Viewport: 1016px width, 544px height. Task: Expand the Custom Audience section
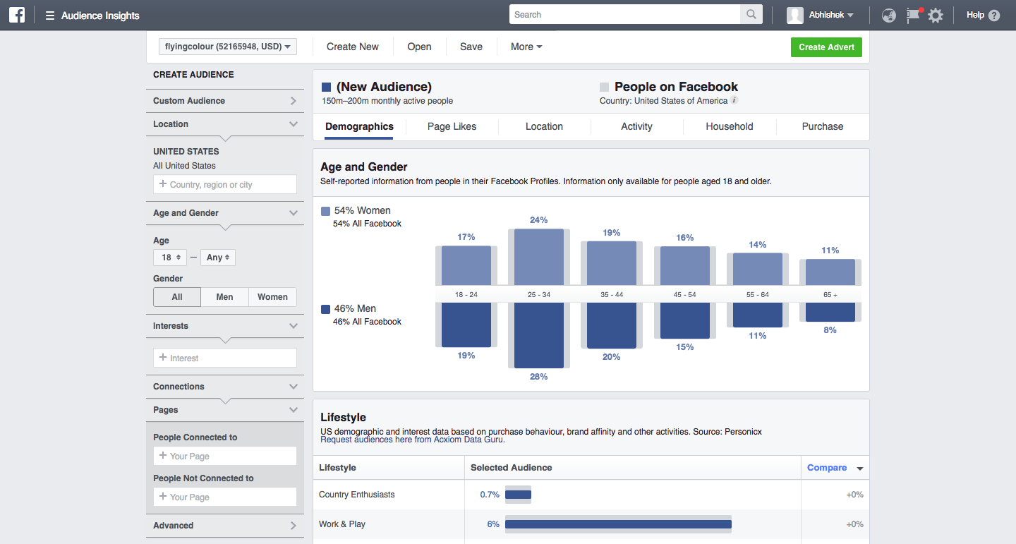(x=224, y=101)
